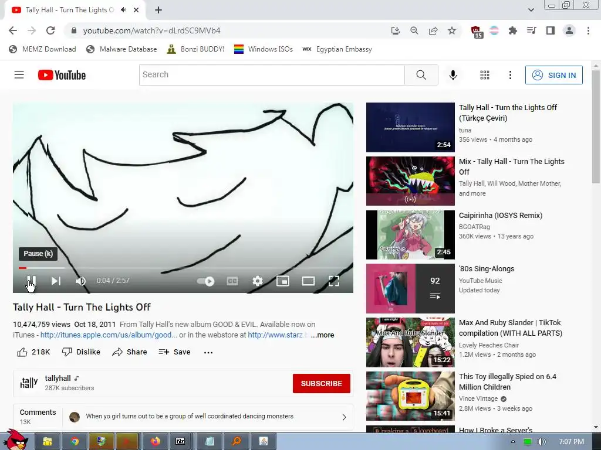
Task: Install app icon in address bar
Action: click(x=395, y=30)
